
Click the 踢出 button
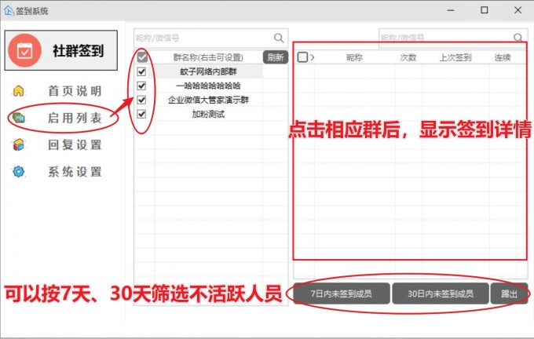point(509,293)
